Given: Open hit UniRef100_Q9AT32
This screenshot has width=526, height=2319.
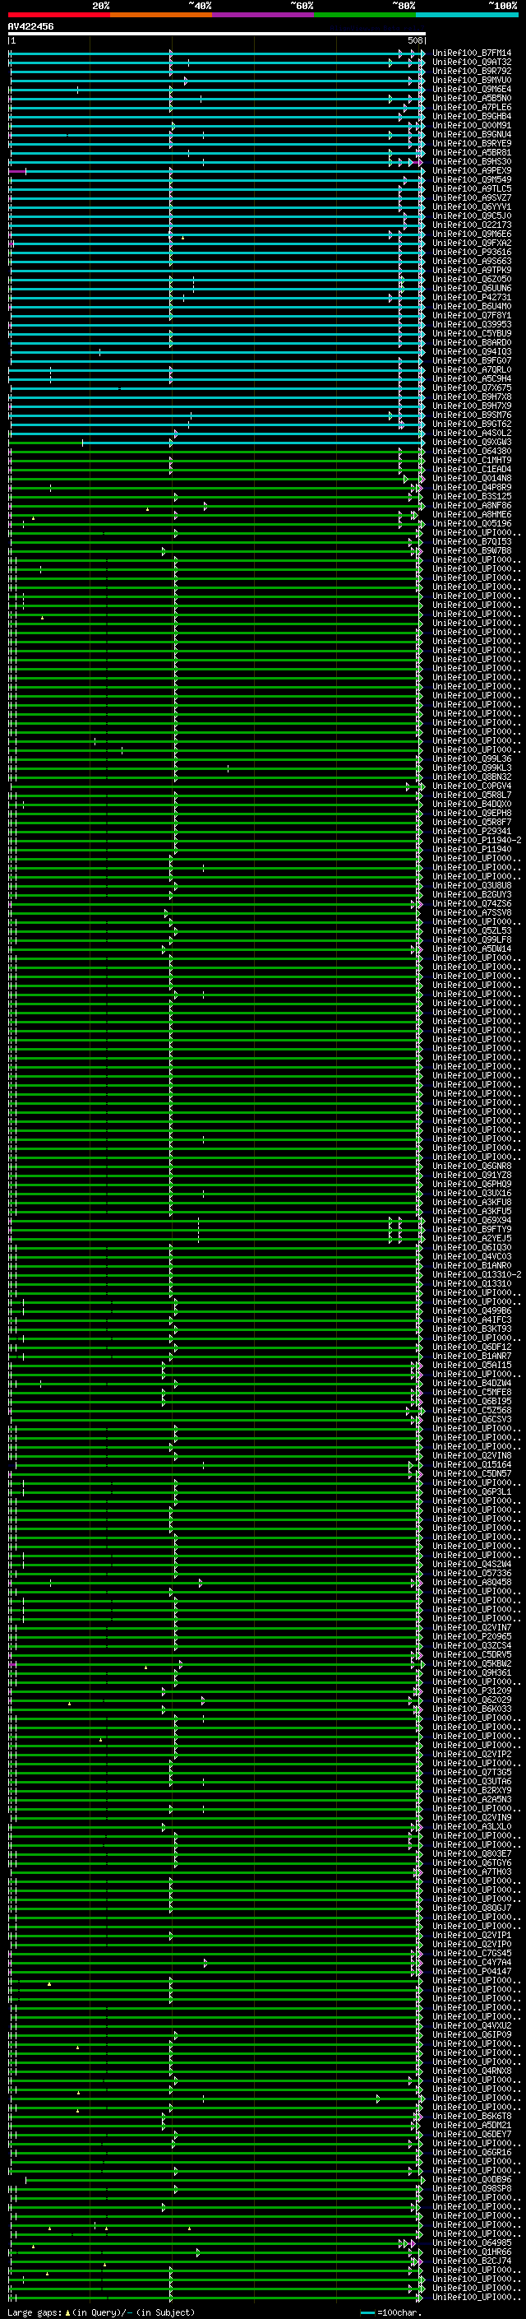Looking at the screenshot, I should click(471, 63).
